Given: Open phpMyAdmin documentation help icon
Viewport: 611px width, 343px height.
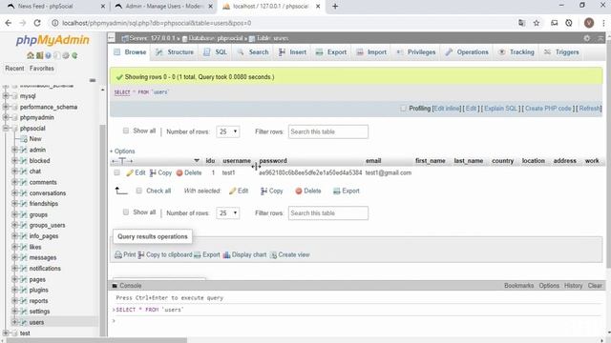Looking at the screenshot, I should point(48,55).
